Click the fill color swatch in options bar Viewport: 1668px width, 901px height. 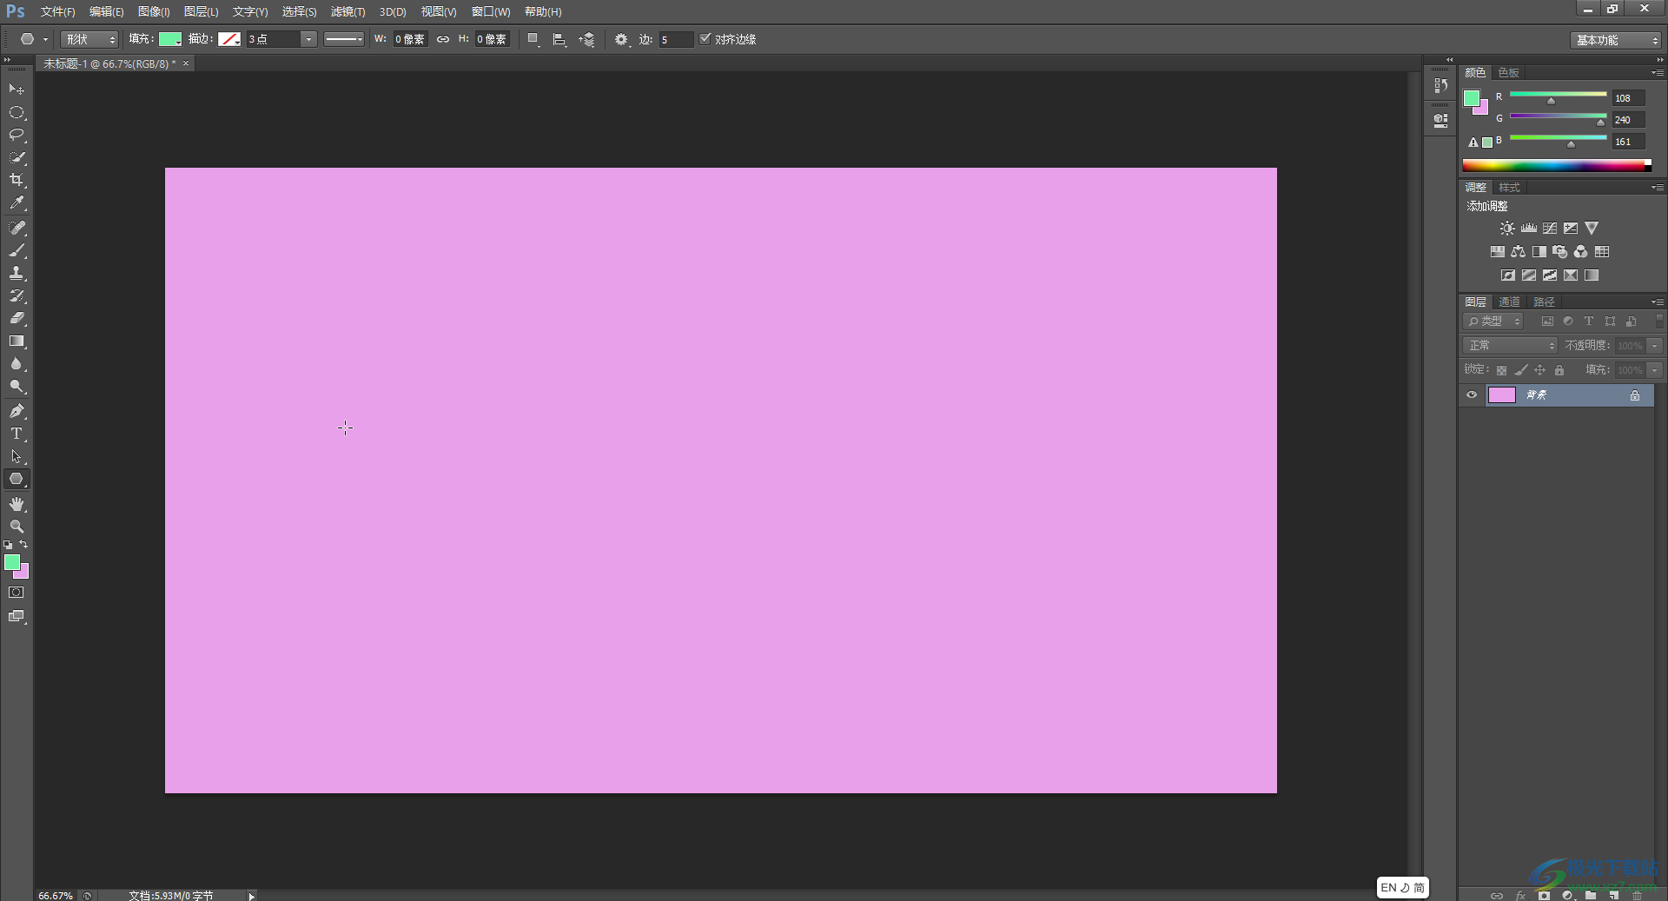170,39
